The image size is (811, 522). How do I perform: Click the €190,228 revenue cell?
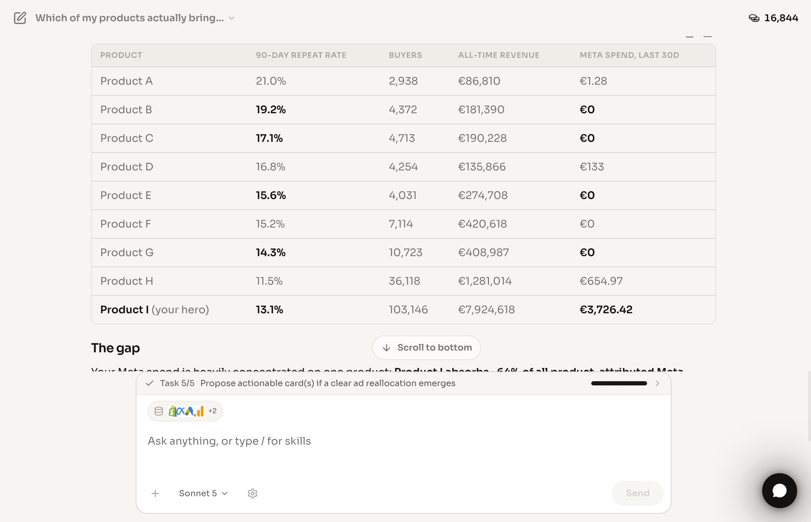click(482, 138)
